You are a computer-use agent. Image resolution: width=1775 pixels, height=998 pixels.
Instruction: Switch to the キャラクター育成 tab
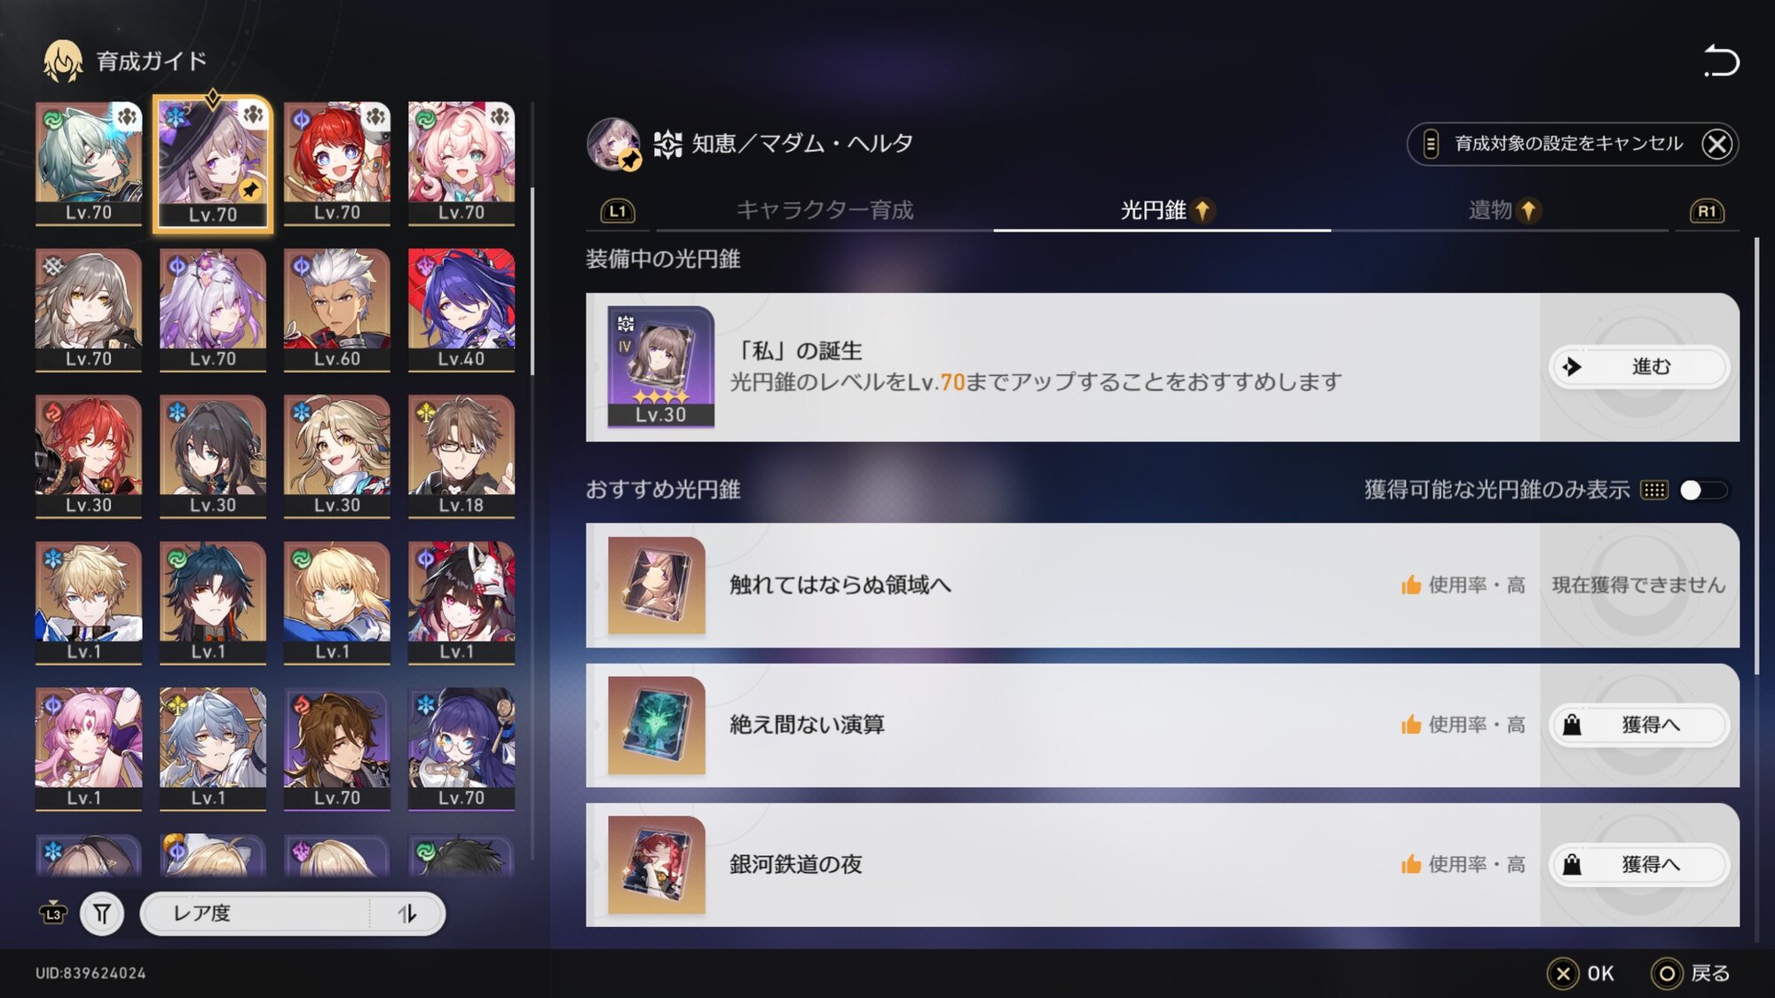pos(824,210)
